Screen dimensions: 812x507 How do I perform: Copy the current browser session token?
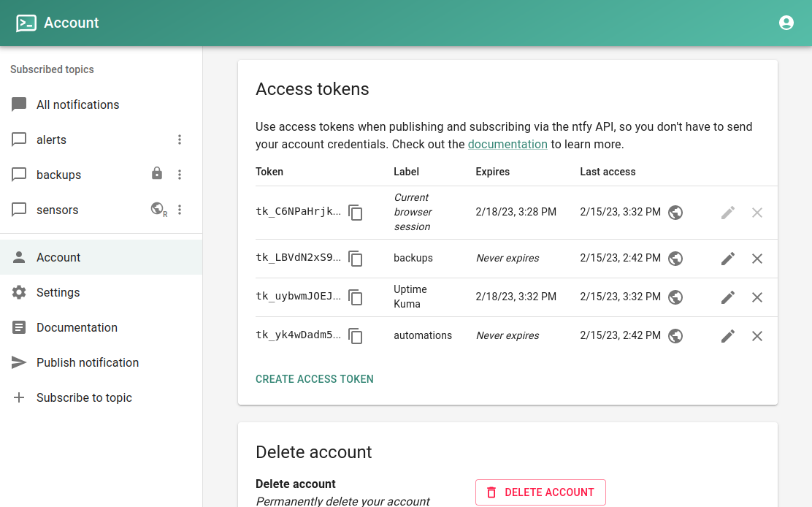[356, 213]
